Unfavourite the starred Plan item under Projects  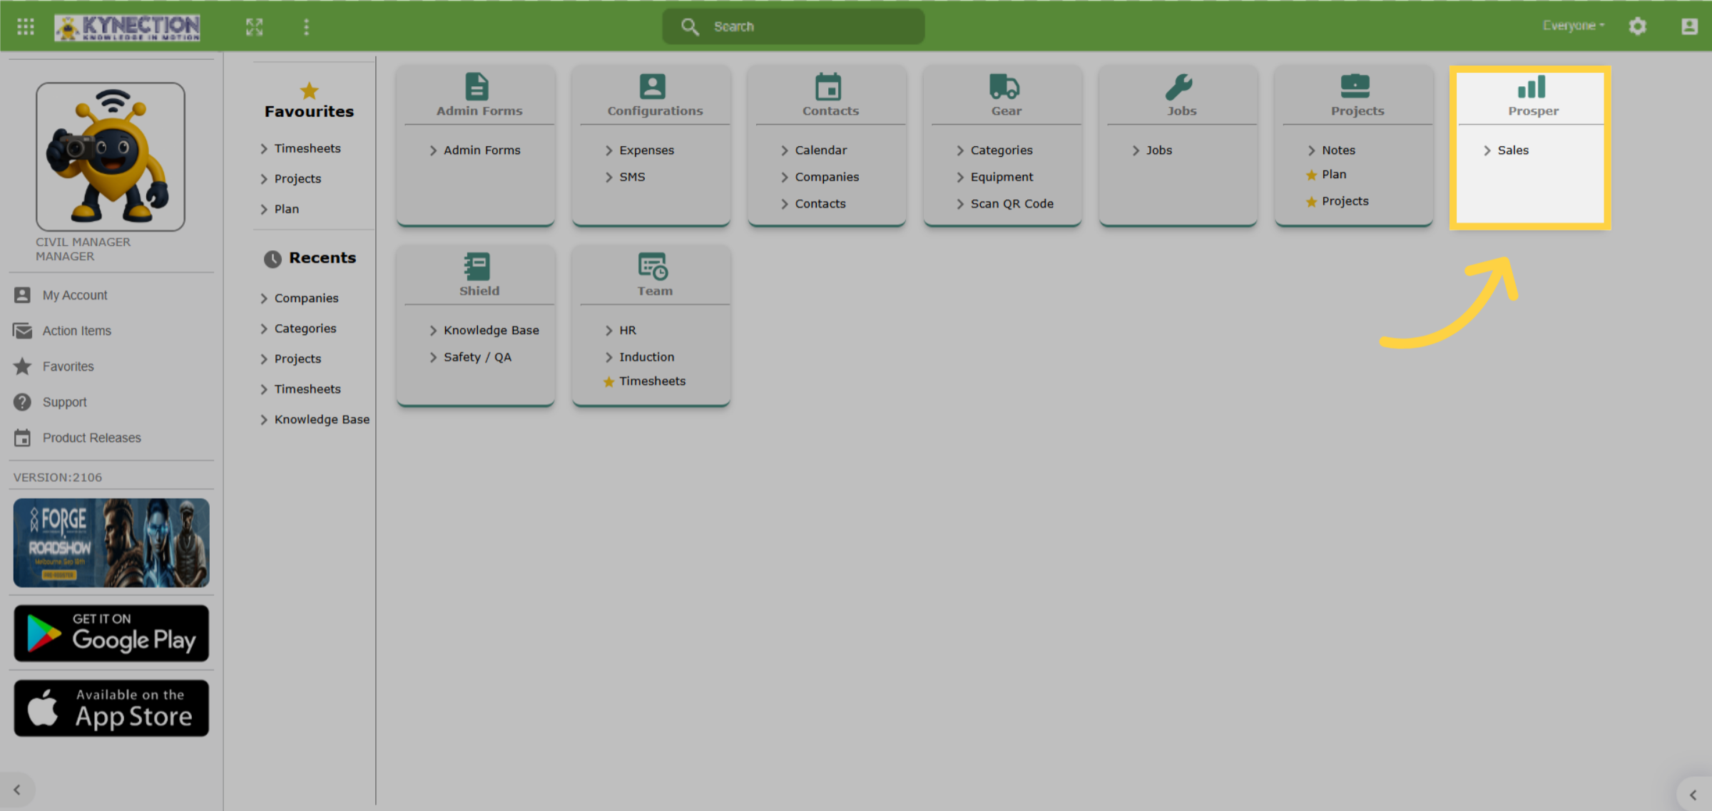pyautogui.click(x=1311, y=175)
